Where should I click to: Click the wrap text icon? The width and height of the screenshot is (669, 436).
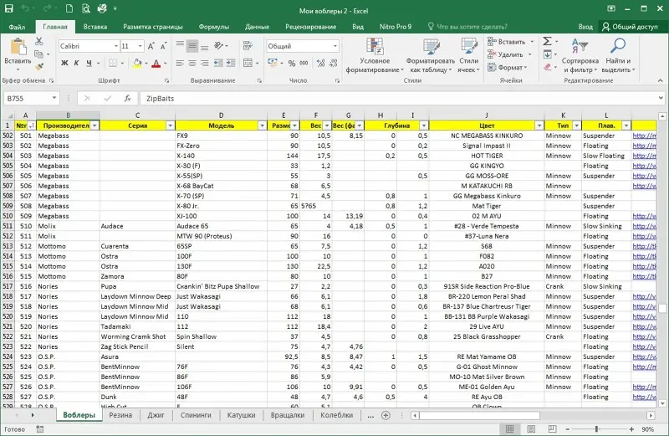tap(248, 46)
